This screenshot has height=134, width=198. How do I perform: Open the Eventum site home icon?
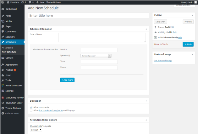(8, 2)
